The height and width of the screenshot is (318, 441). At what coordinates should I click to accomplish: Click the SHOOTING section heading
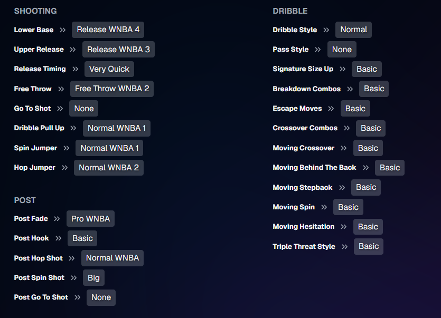click(x=35, y=11)
